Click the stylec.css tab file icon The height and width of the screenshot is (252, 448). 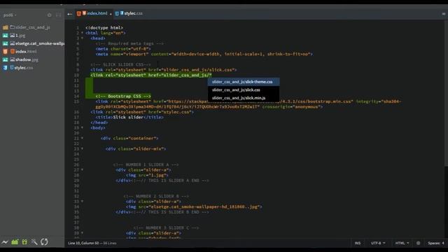pyautogui.click(x=117, y=13)
